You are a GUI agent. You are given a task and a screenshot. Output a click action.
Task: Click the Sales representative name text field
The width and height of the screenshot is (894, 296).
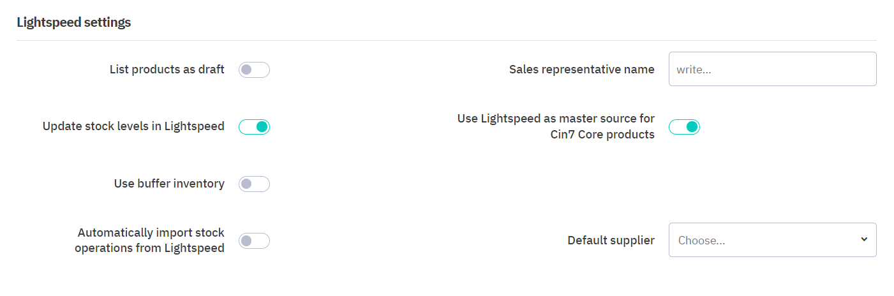(x=772, y=69)
